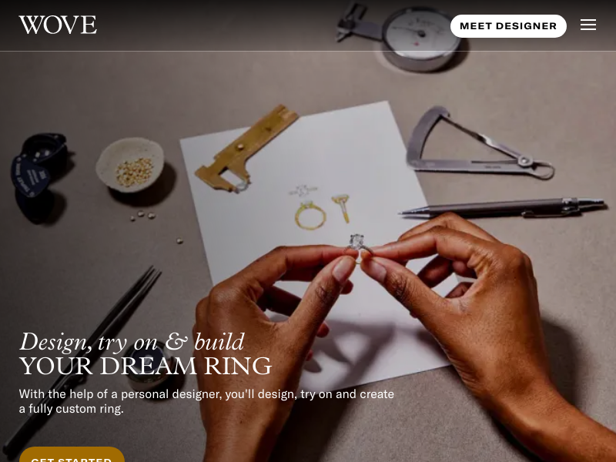Click the MEET DESIGNER button
616x462 pixels.
click(508, 26)
